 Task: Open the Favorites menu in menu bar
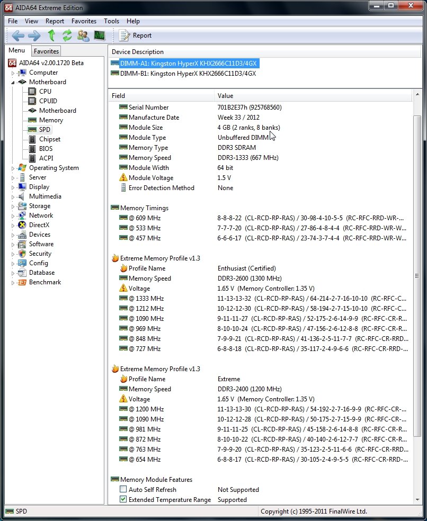[x=84, y=21]
